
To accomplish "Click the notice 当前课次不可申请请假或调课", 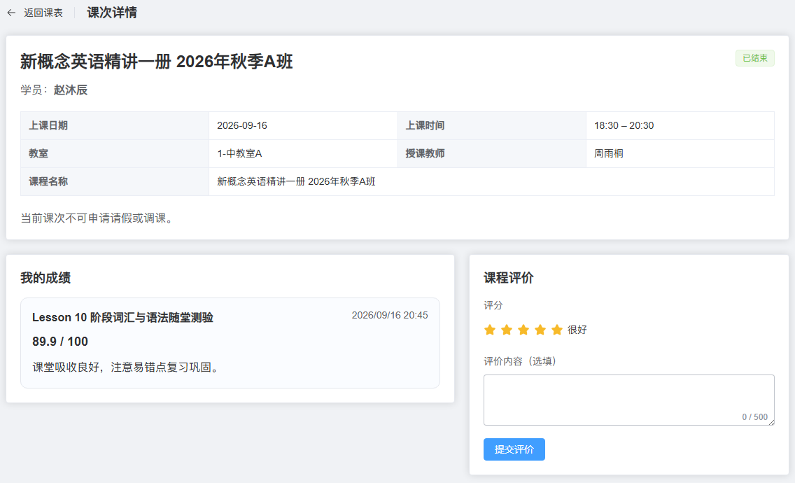I will coord(99,218).
